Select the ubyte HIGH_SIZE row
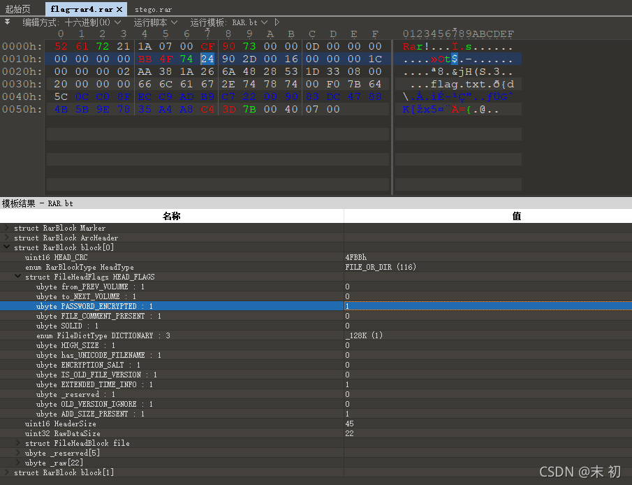The height and width of the screenshot is (485, 632). [x=316, y=345]
